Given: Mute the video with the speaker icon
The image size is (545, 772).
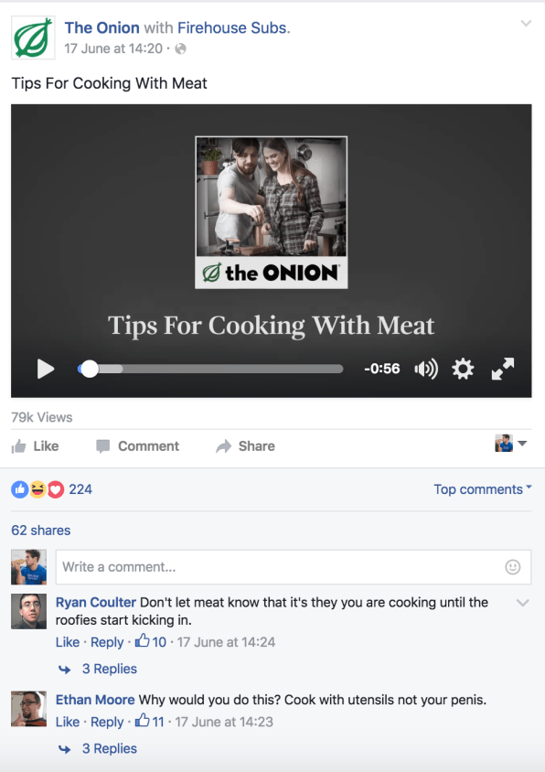Looking at the screenshot, I should (x=426, y=369).
